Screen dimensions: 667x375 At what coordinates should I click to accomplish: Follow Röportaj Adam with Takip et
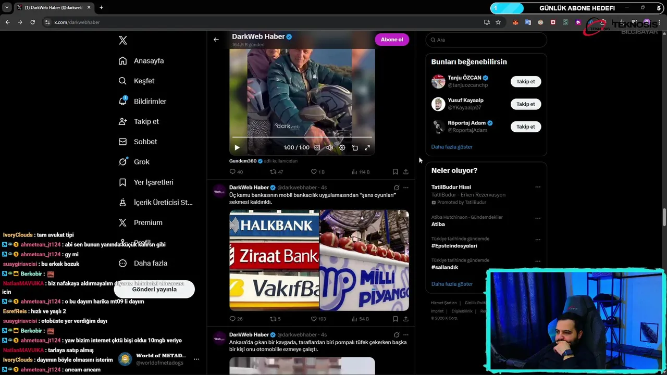pyautogui.click(x=526, y=127)
